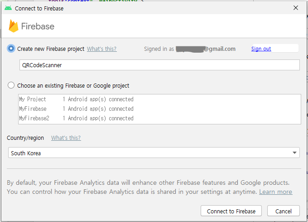
Task: Select MyFirebase2 in the project list
Action: [34, 118]
